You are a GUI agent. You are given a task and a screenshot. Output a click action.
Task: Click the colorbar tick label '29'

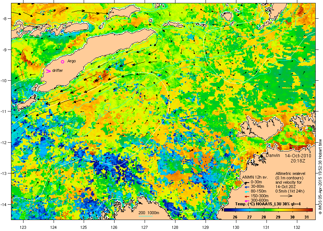click(278, 217)
